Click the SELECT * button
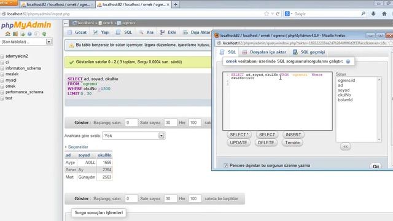The image size is (393, 221). coord(239,135)
